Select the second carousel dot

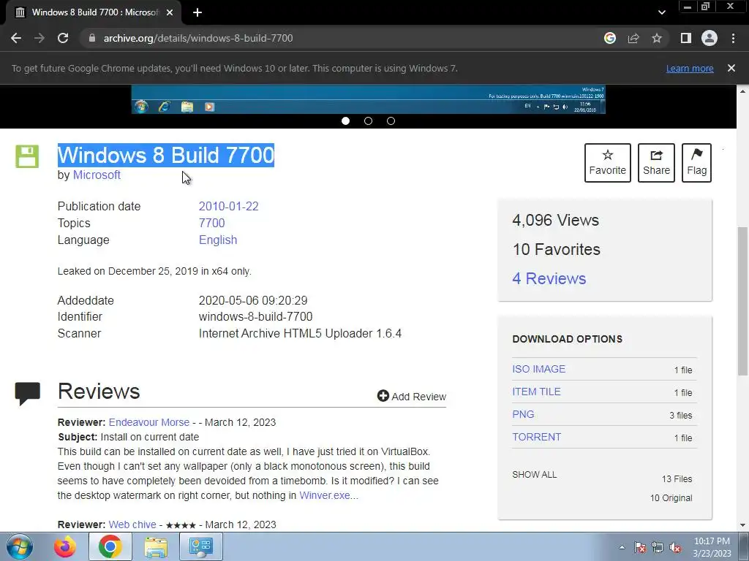(369, 121)
